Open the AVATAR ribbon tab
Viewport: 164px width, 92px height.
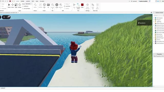[28, 1]
